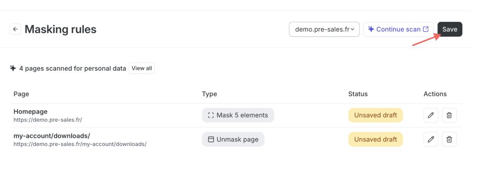482x187 pixels.
Task: Save the masking rules
Action: [x=450, y=29]
